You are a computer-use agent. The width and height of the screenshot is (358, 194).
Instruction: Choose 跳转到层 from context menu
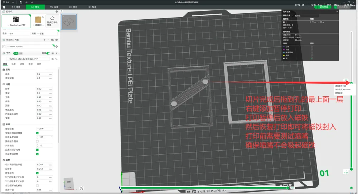[339, 93]
